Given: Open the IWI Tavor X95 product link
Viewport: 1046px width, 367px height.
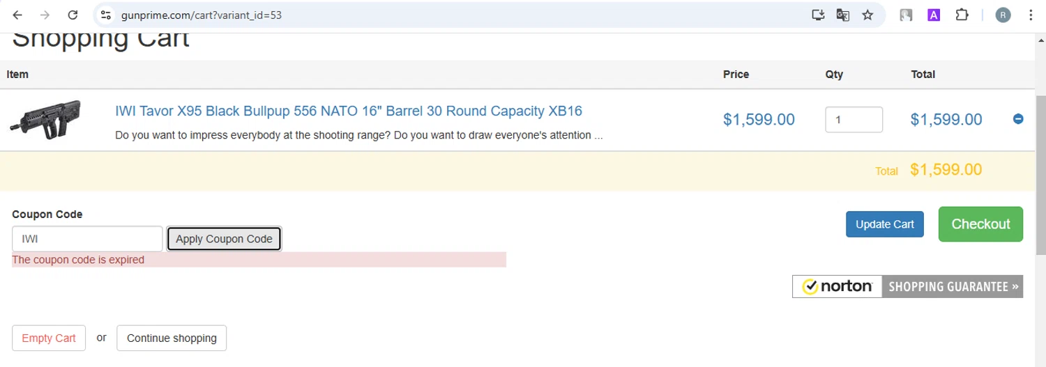Looking at the screenshot, I should [x=348, y=111].
